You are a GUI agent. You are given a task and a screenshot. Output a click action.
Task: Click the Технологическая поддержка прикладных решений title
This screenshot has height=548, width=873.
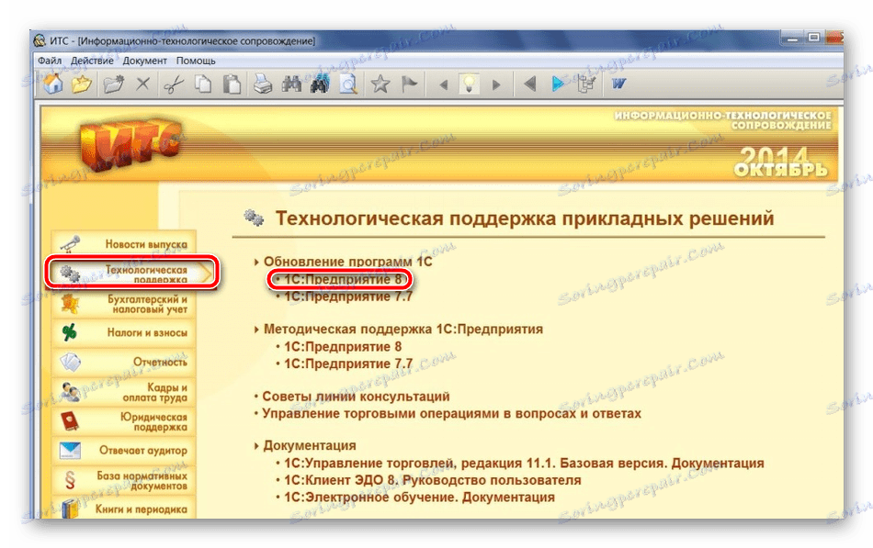click(525, 218)
